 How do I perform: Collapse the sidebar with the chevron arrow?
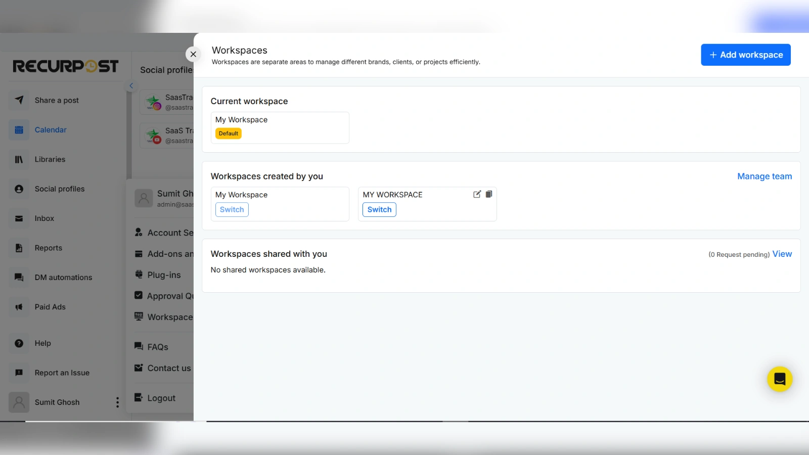[131, 86]
